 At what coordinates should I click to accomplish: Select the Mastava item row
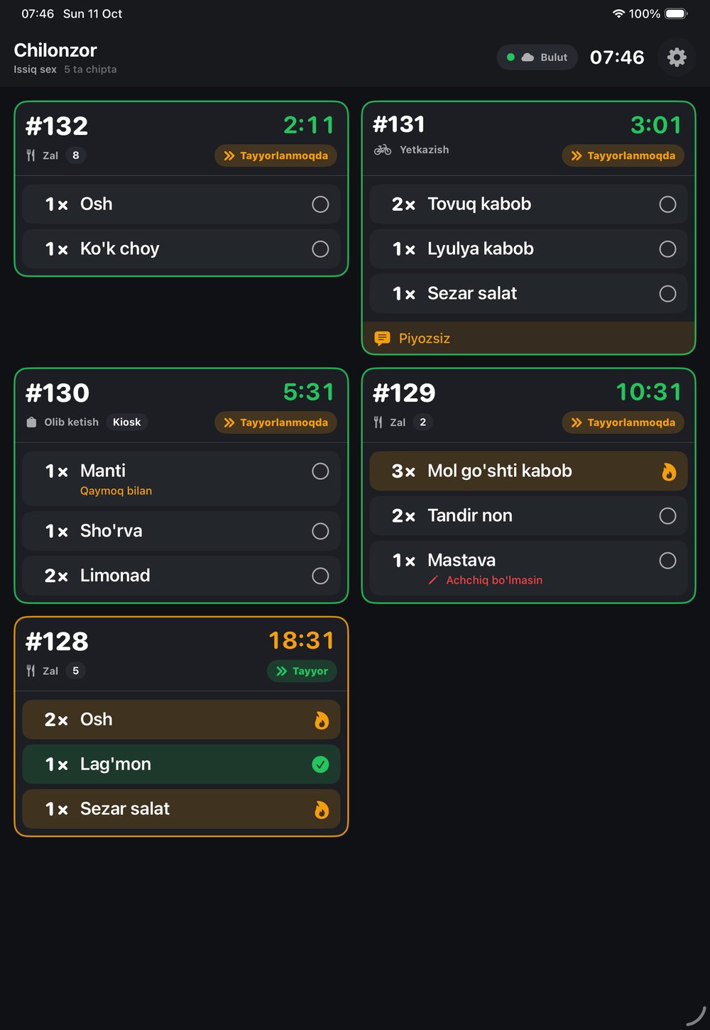tap(528, 569)
